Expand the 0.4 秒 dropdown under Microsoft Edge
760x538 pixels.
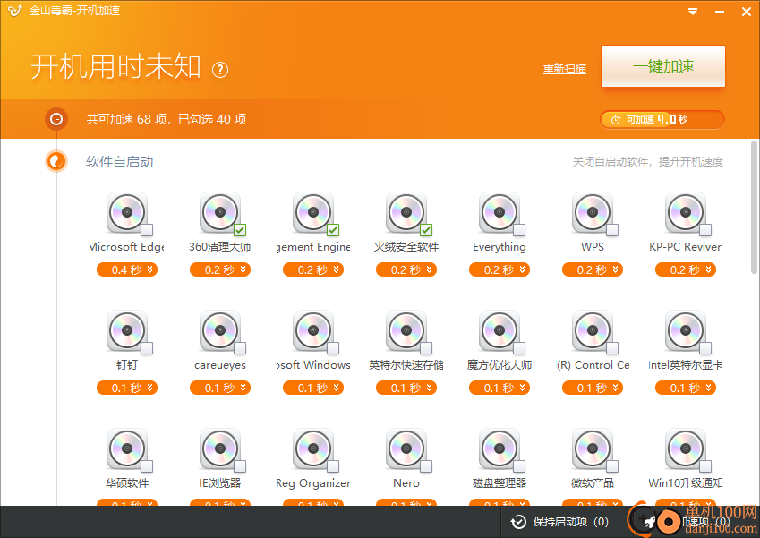[x=127, y=269]
